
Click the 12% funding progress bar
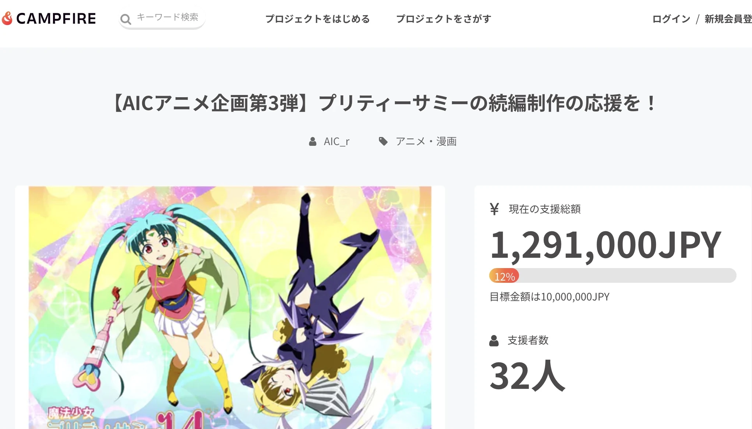coord(612,275)
